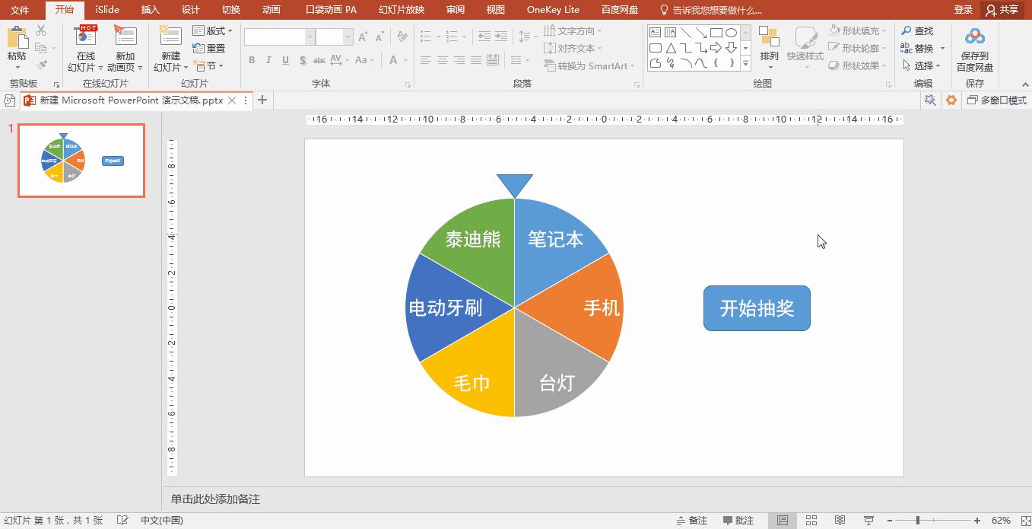Switch to the 插入 (Insert) ribbon tab

click(x=149, y=10)
